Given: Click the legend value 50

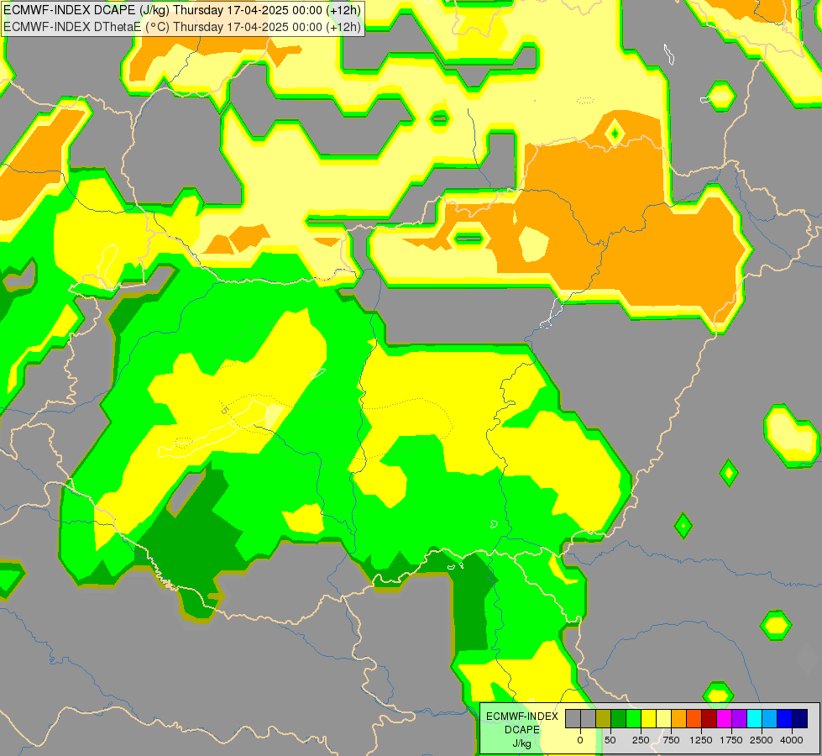Looking at the screenshot, I should pyautogui.click(x=610, y=740).
